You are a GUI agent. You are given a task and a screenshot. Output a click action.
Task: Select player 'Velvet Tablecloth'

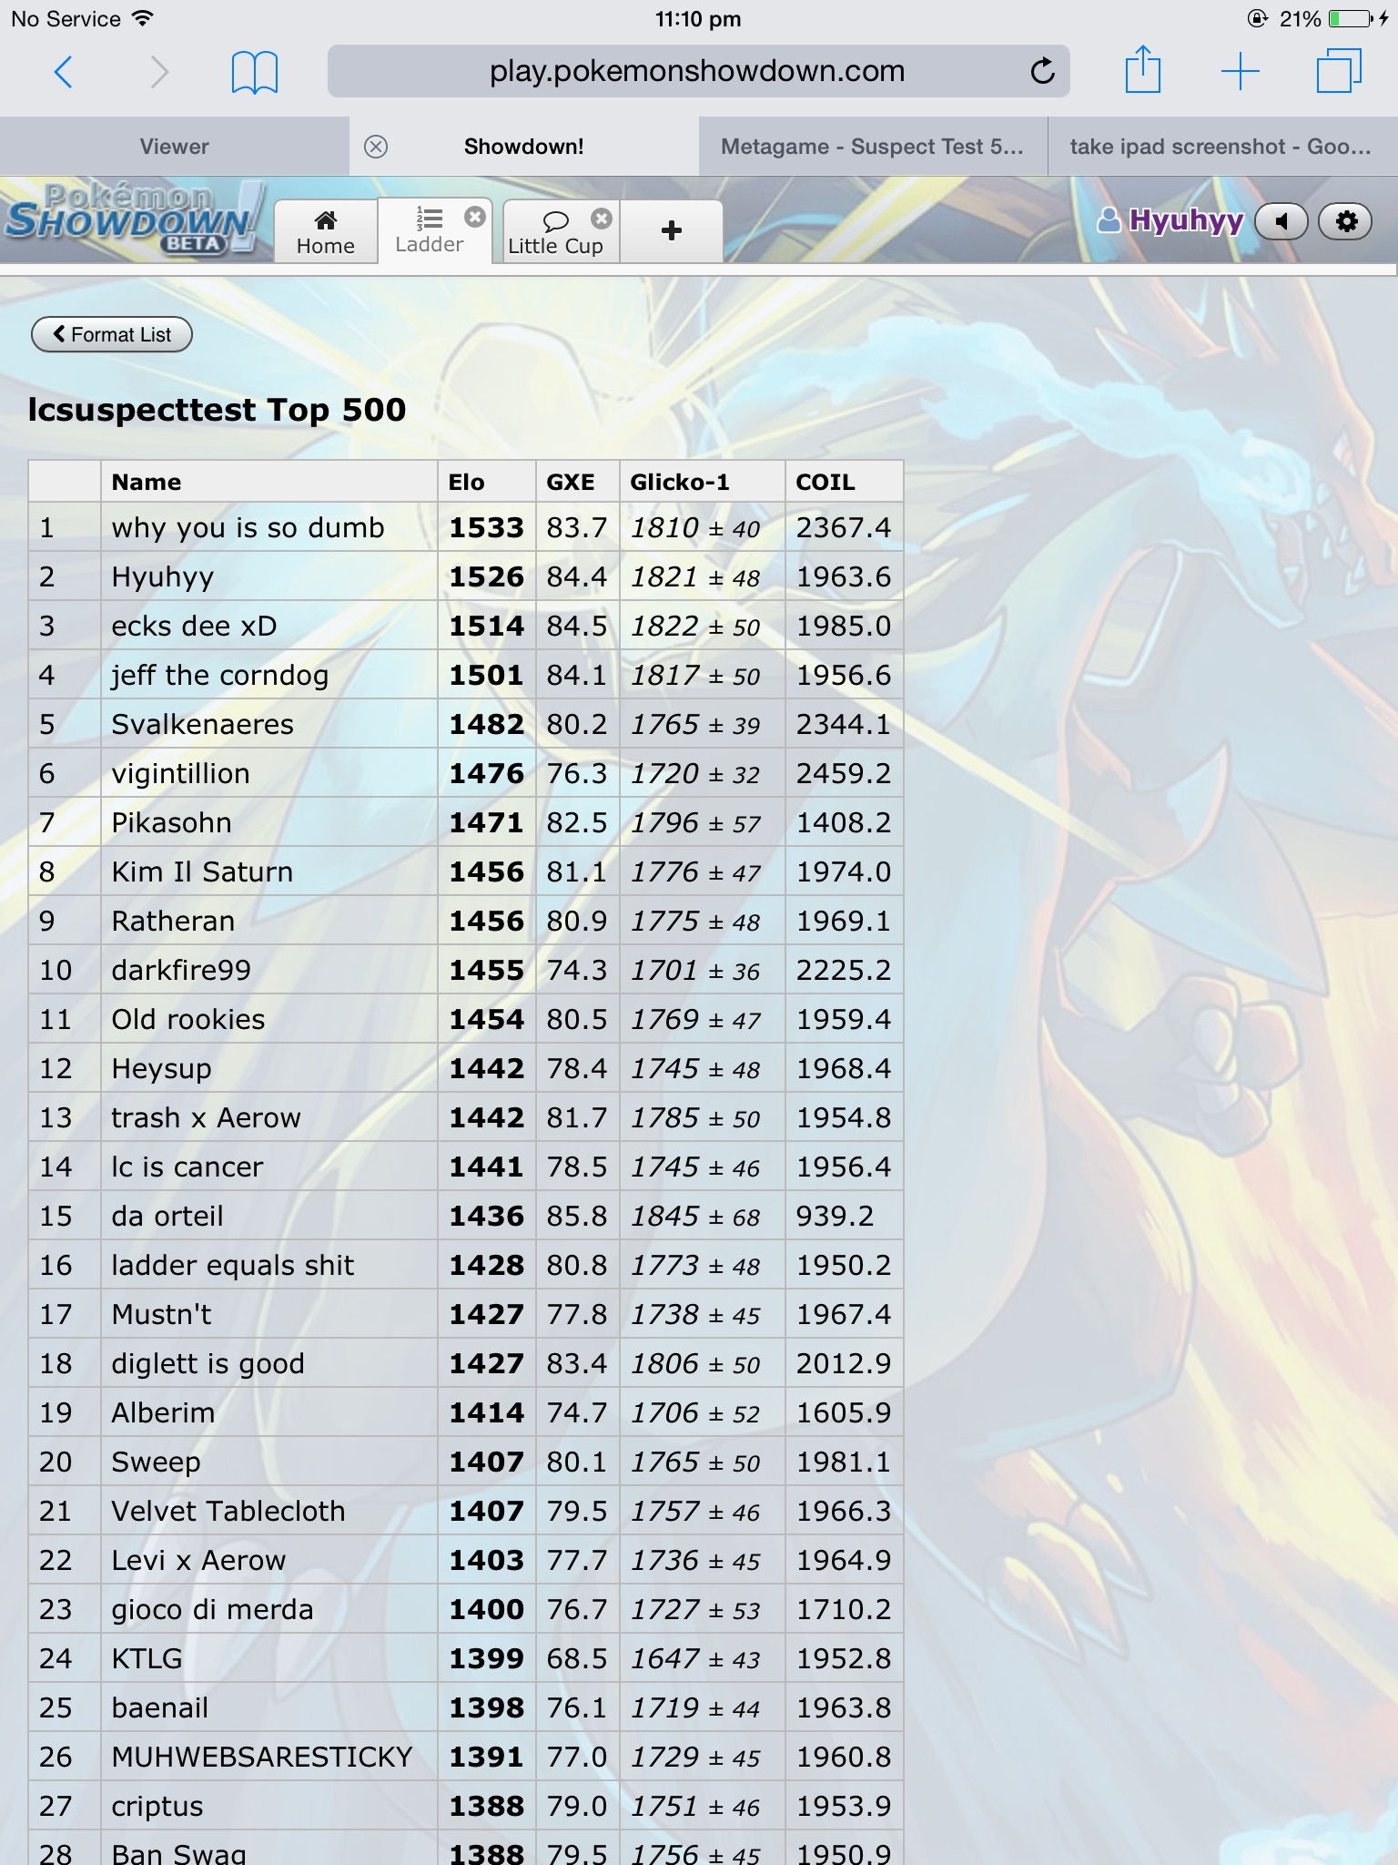coord(228,1511)
